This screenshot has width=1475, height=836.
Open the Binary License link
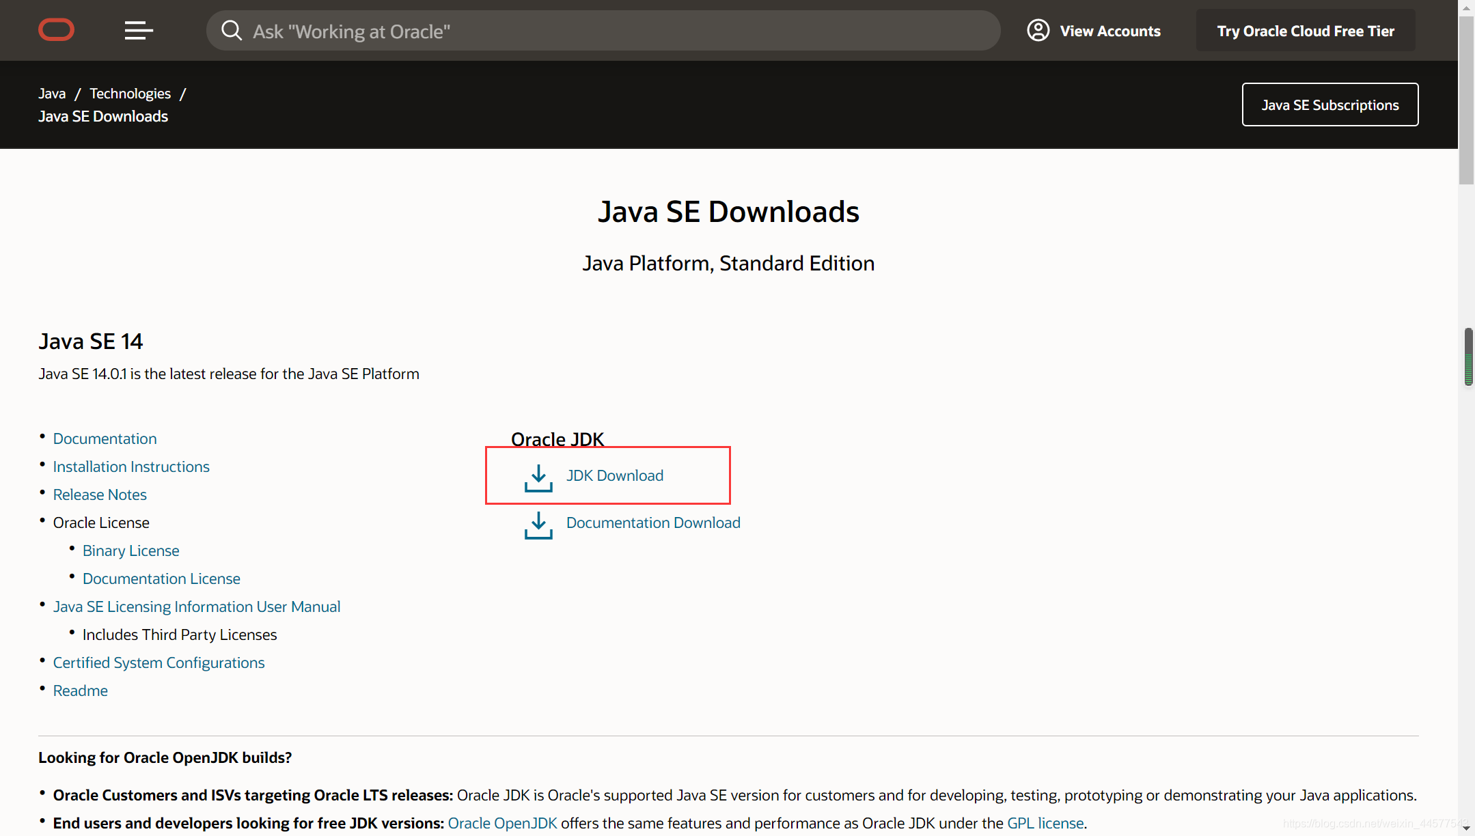pos(130,551)
